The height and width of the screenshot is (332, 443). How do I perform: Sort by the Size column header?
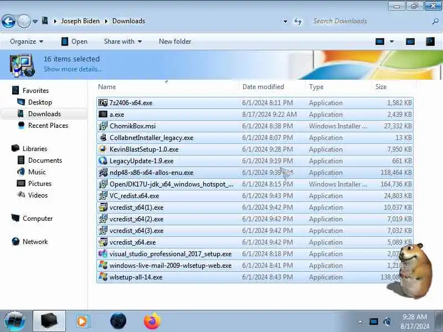(394, 87)
